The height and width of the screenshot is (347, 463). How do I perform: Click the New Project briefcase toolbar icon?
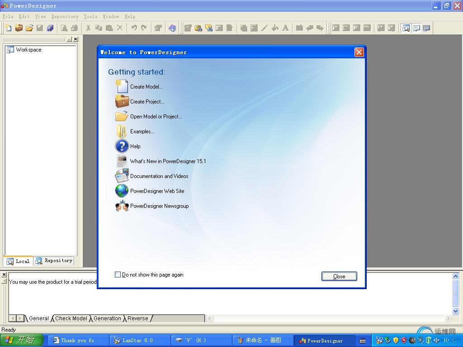click(x=19, y=28)
